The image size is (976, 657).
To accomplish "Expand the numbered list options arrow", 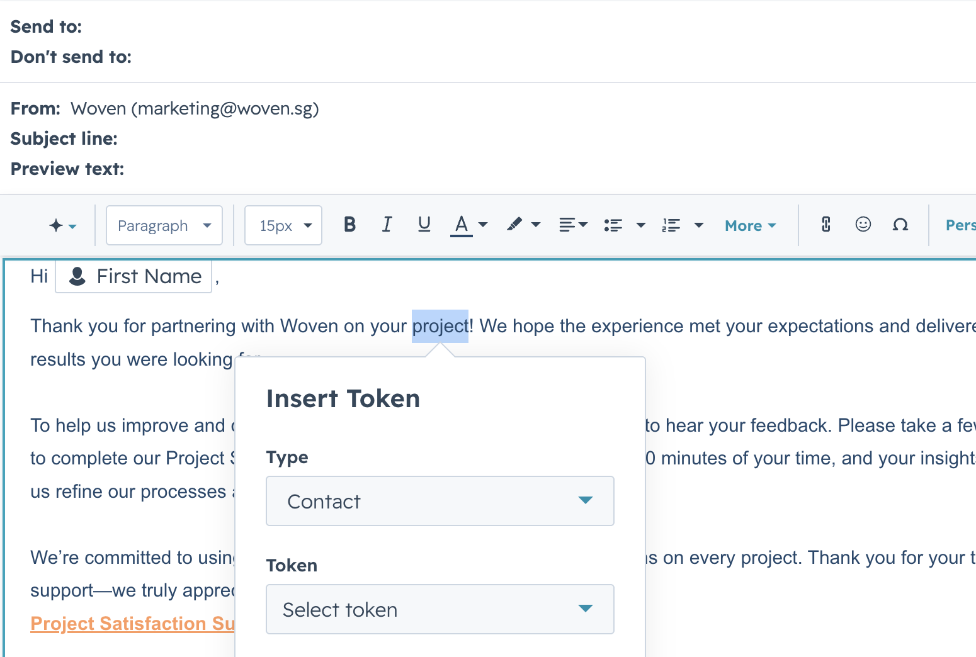I will pyautogui.click(x=698, y=225).
